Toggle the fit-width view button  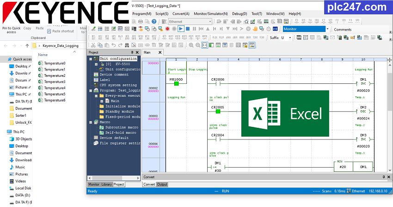pyautogui.click(x=205, y=45)
